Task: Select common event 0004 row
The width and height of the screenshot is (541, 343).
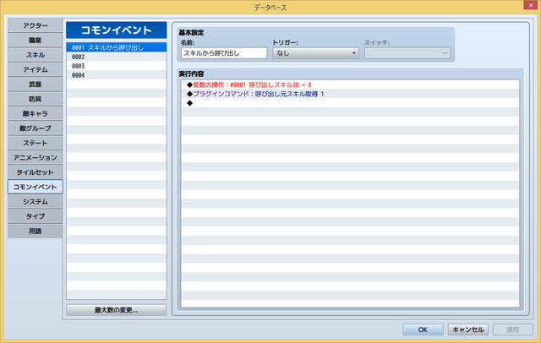Action: point(117,75)
